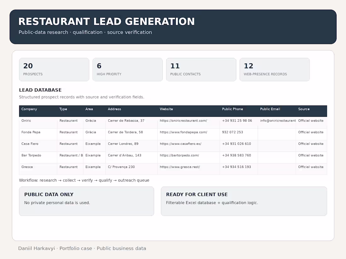Open the oniricrestaurant.com website link
The height and width of the screenshot is (259, 346).
click(x=183, y=121)
